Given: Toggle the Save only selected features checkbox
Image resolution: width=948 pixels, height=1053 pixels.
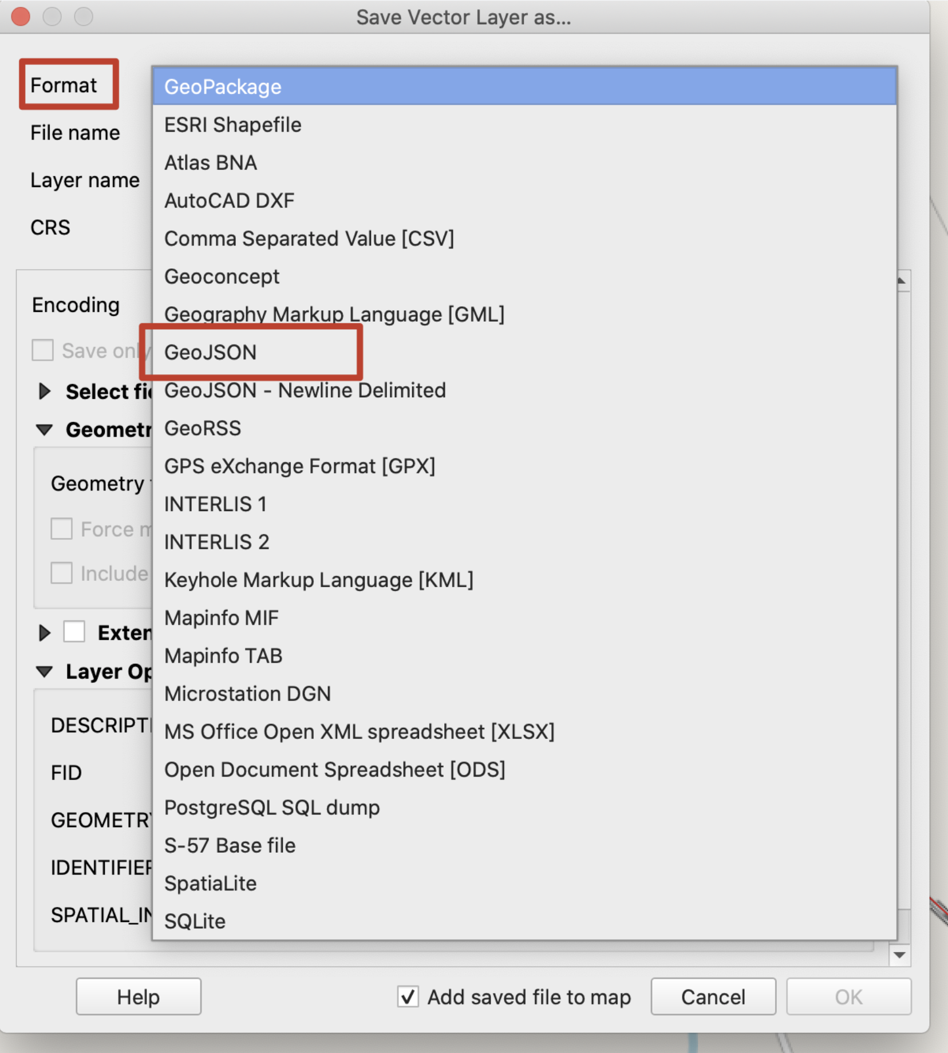Looking at the screenshot, I should [x=42, y=350].
